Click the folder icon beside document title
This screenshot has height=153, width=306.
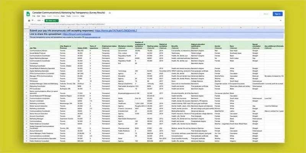point(110,13)
